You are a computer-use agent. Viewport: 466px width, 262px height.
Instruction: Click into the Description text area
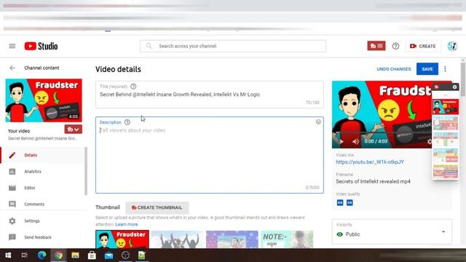(x=209, y=155)
